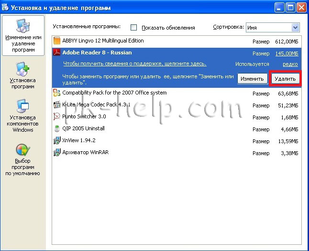Select XnView 1.94.2 entry

point(177,141)
